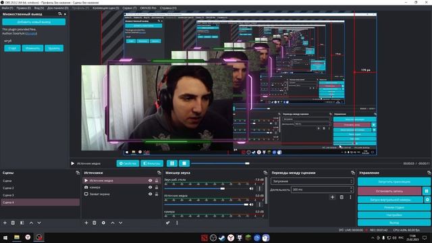Click Edit button in Multiple Output panel
This screenshot has width=432, height=243.
tap(32, 48)
